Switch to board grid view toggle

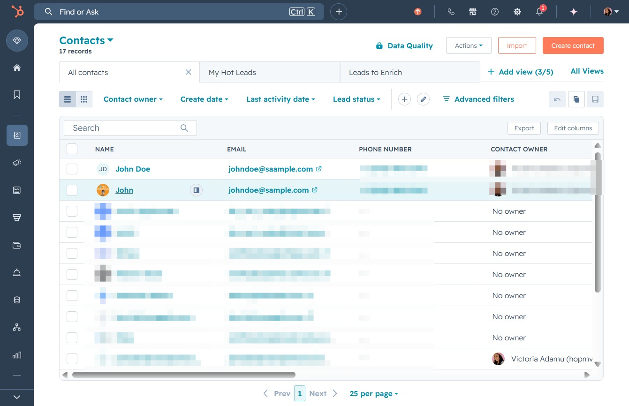click(84, 99)
